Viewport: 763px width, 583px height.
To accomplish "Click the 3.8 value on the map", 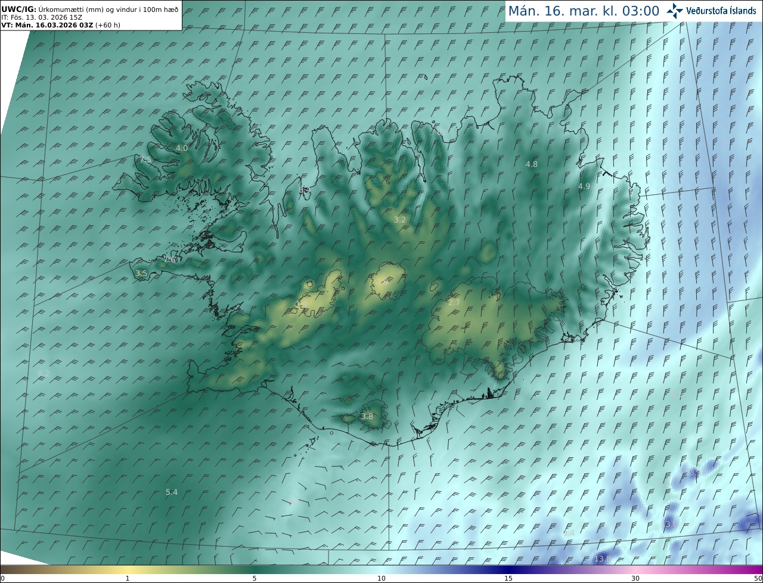I will (367, 416).
